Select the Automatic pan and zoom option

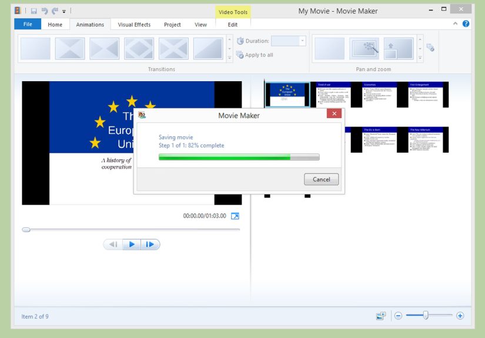[x=364, y=49]
